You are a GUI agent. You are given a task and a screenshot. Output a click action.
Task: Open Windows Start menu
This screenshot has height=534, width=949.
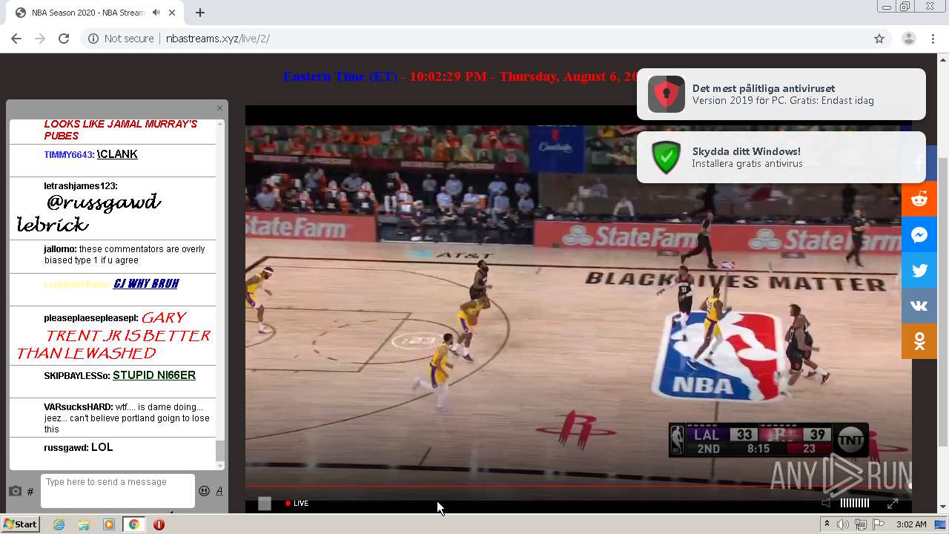(x=21, y=524)
